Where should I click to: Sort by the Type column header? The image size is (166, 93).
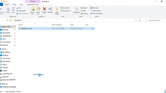[x=77, y=25]
